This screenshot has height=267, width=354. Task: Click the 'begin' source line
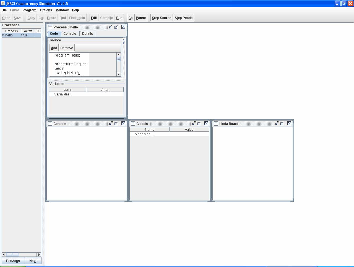(59, 68)
